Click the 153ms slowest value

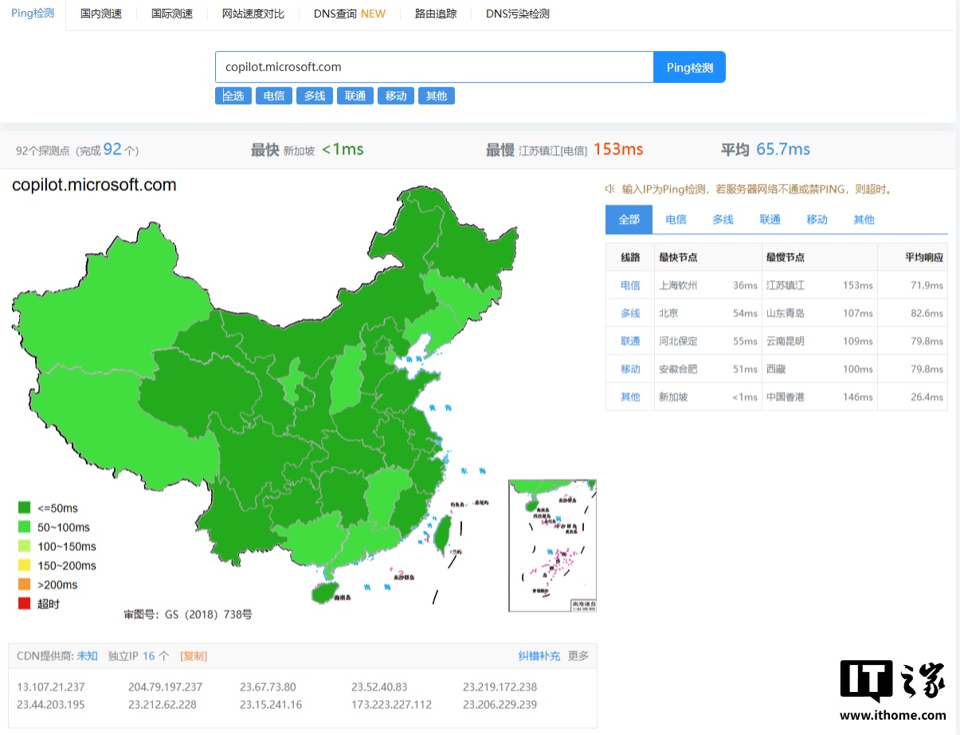pos(618,150)
